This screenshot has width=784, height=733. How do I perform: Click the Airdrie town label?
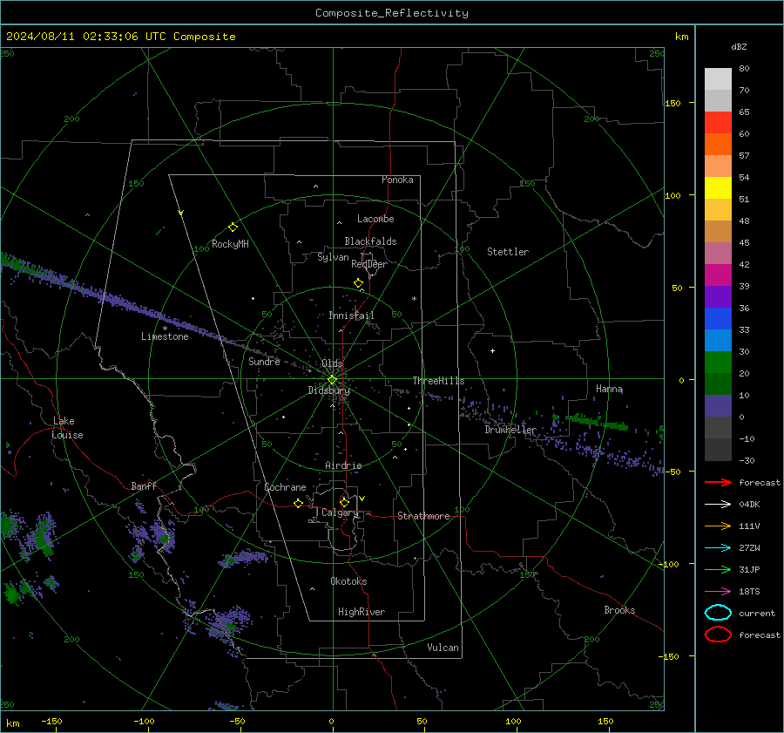point(343,465)
